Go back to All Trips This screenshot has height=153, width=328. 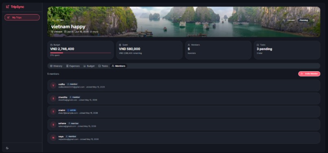58,20
